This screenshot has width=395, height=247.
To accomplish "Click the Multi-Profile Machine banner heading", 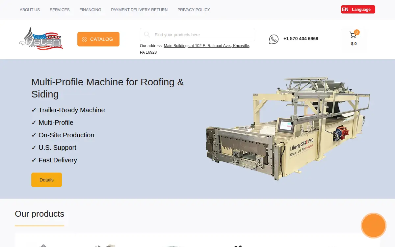I will (x=108, y=88).
